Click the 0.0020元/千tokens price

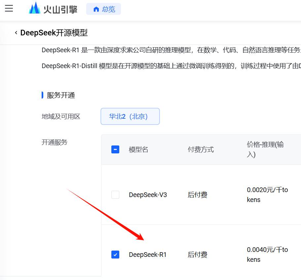[x=267, y=195]
